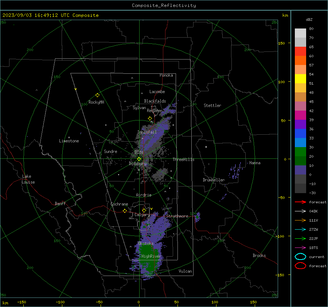Click the Hanna city label

coord(255,163)
